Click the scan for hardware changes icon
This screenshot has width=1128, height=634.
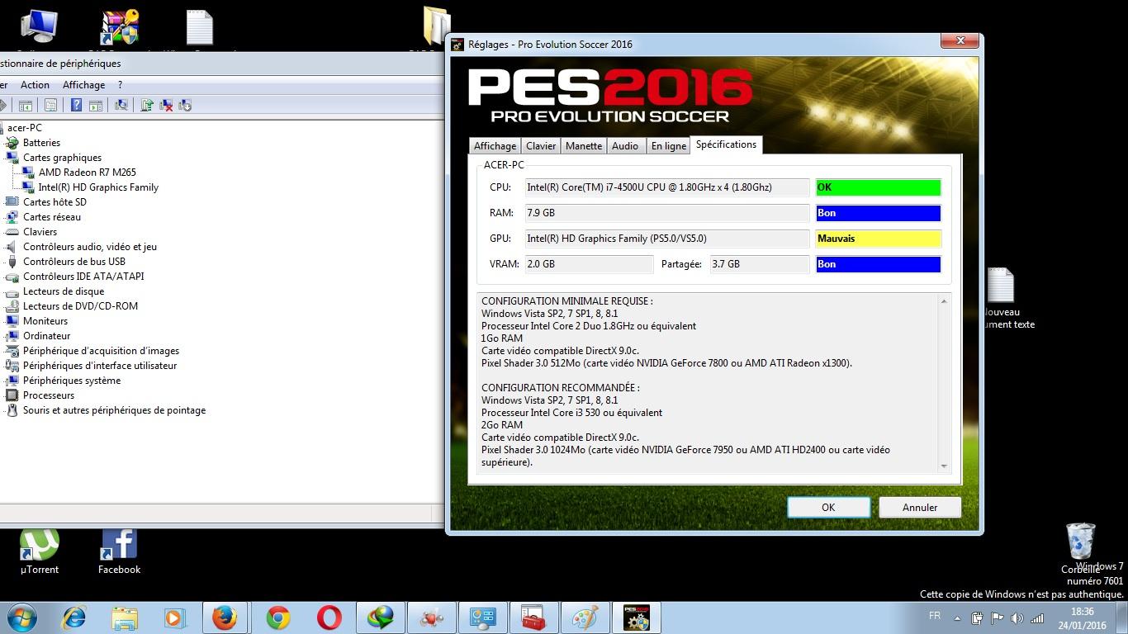121,105
